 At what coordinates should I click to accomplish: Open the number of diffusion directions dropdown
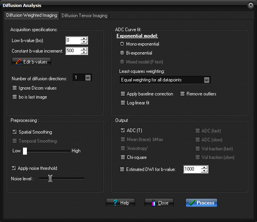click(88, 78)
